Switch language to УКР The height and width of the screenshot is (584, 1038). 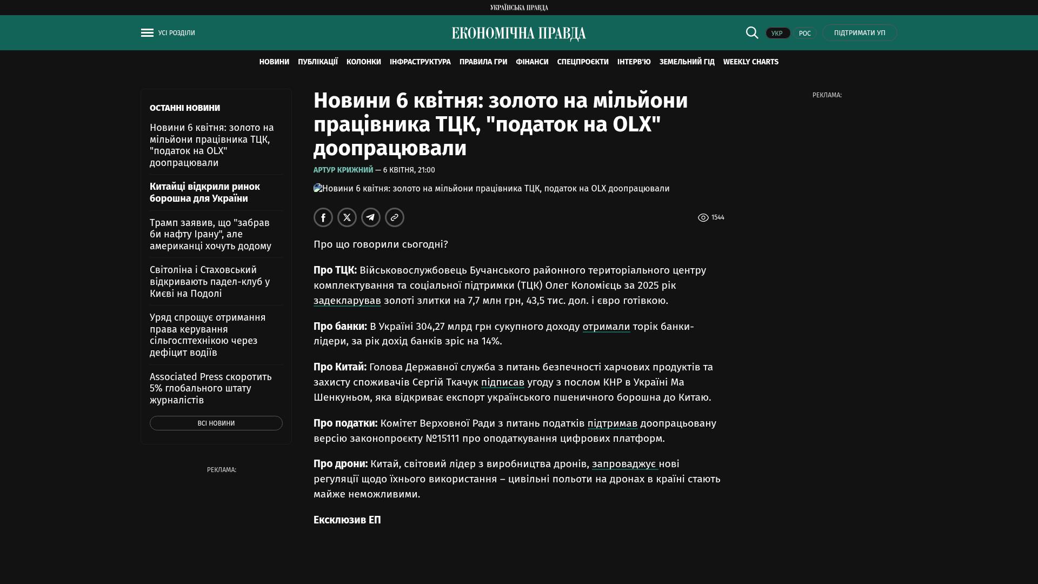pos(777,33)
